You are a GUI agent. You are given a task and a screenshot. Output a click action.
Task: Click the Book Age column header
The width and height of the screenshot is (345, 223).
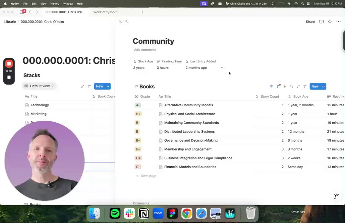click(298, 96)
